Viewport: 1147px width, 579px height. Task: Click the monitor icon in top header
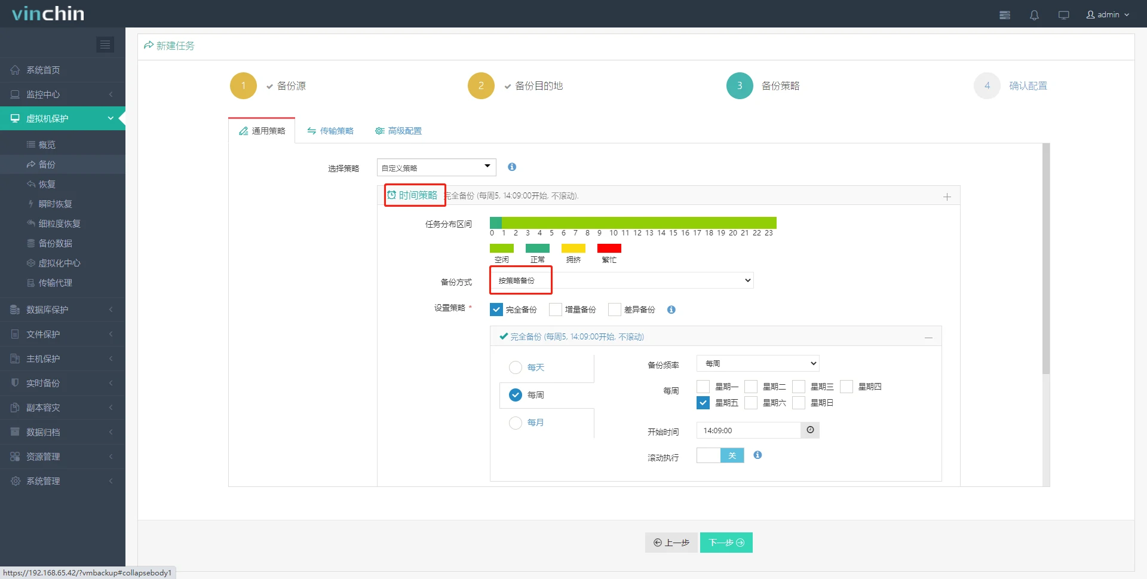pos(1063,15)
